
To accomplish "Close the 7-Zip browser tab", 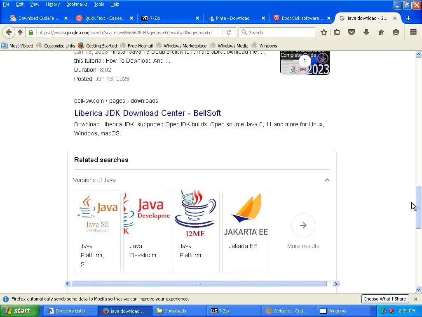I will (197, 18).
